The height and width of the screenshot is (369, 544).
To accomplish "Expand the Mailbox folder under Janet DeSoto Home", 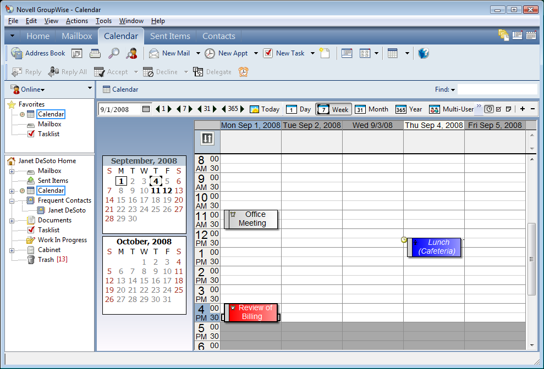I will 12,171.
